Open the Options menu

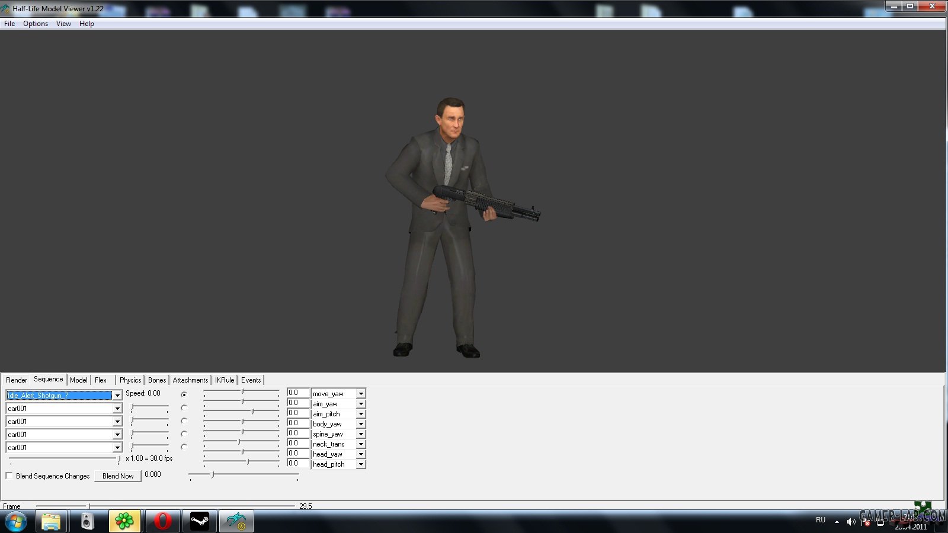(36, 24)
